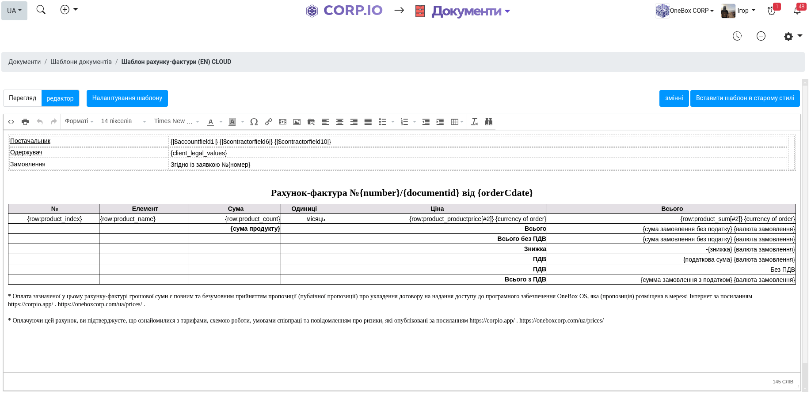Screen dimensions: 811x394
Task: Insert a special character with omega icon
Action: [x=254, y=122]
